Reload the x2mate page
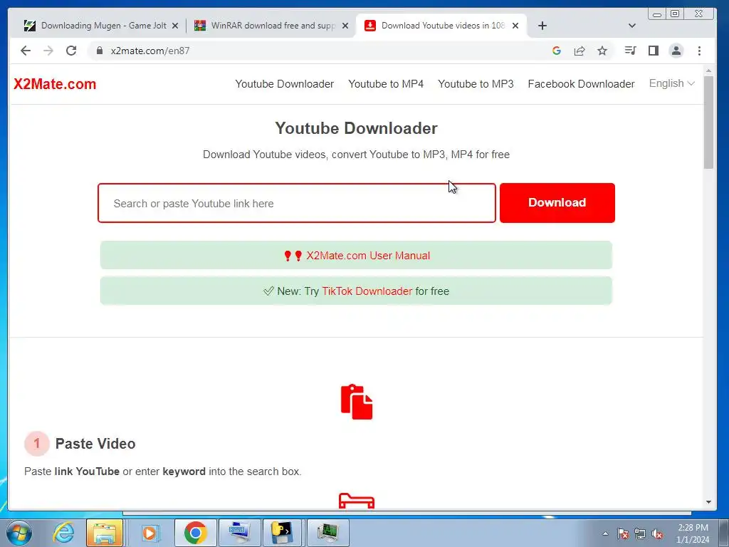729x547 pixels. point(71,51)
